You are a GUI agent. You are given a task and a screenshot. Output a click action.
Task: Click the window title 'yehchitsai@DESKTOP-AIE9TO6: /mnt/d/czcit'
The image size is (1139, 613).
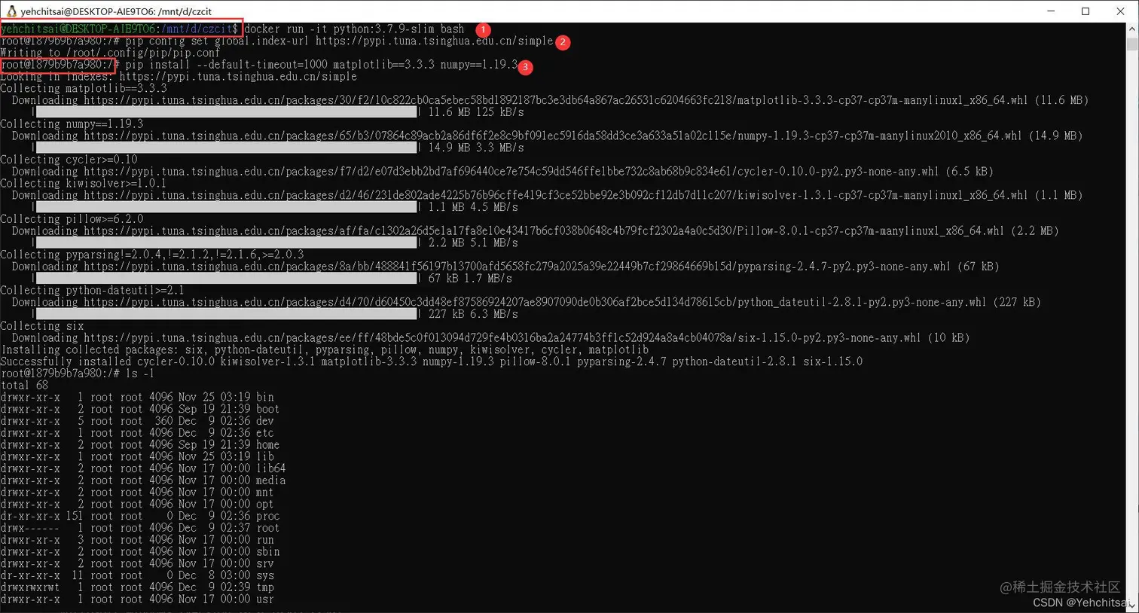click(117, 11)
